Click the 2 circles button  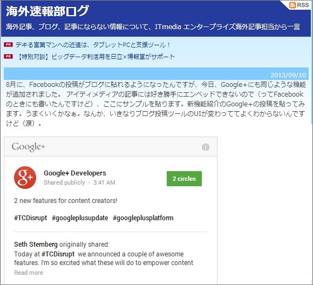coord(184,179)
